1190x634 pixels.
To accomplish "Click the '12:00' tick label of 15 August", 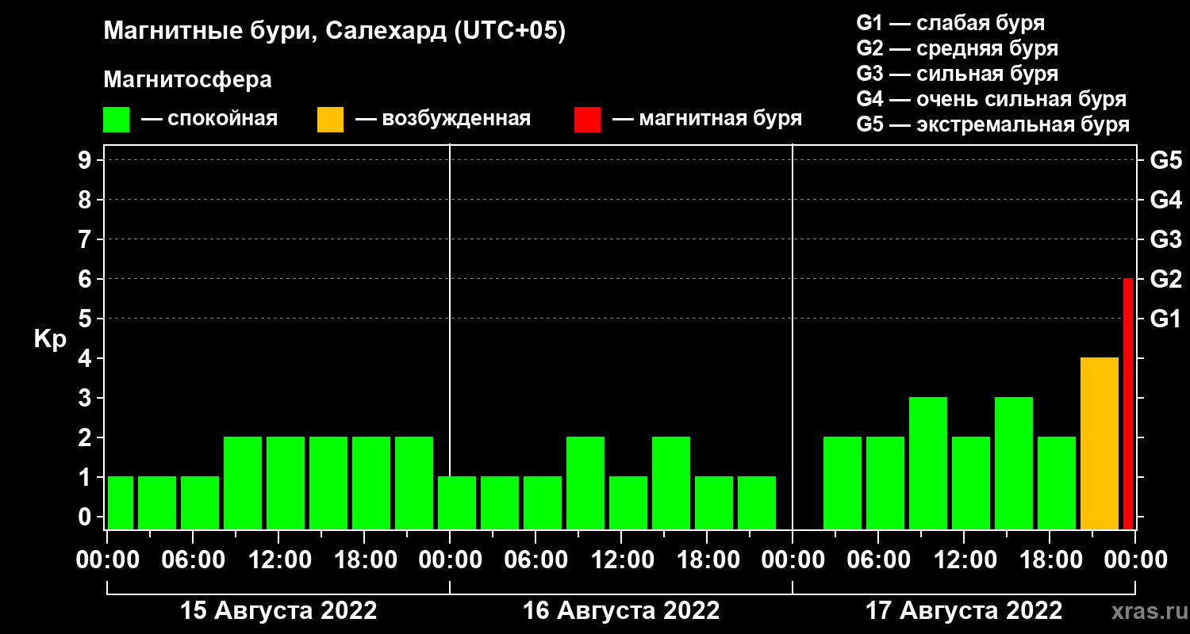I will coord(278,560).
